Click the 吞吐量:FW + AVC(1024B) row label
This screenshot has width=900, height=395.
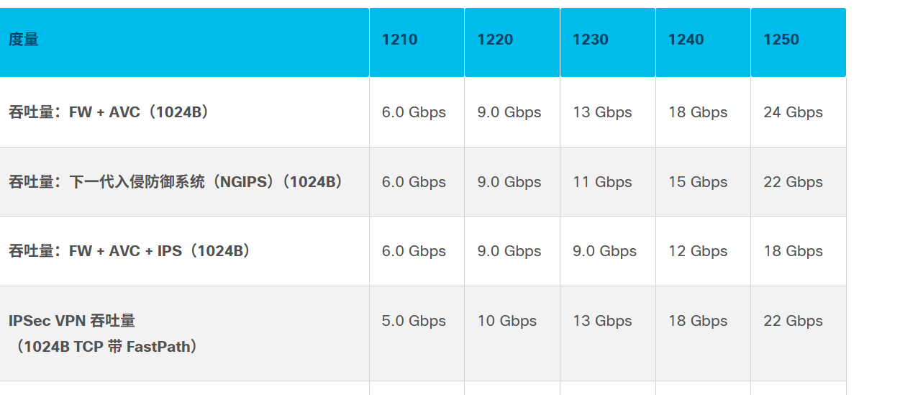109,112
